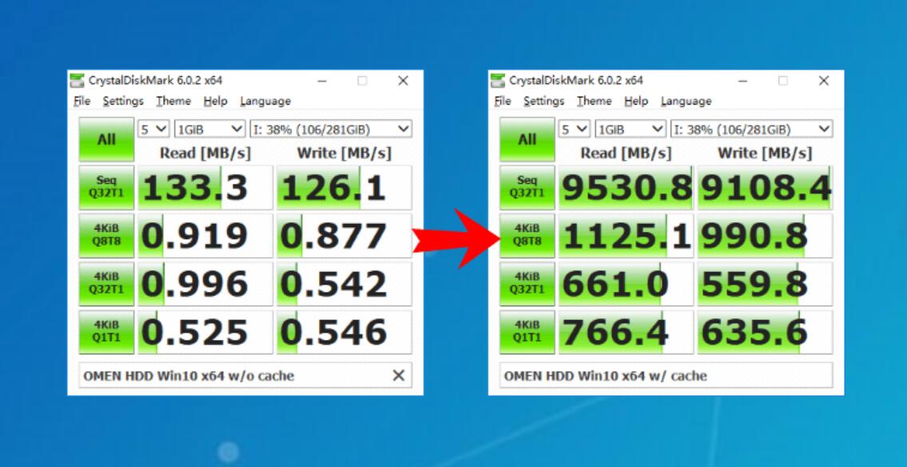Image resolution: width=907 pixels, height=467 pixels.
Task: Run the 4KiB Q1T1 test in right window
Action: [x=527, y=333]
